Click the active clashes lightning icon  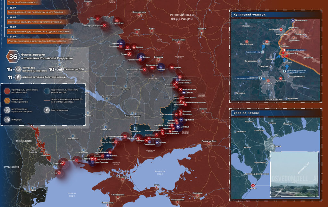coord(18,77)
